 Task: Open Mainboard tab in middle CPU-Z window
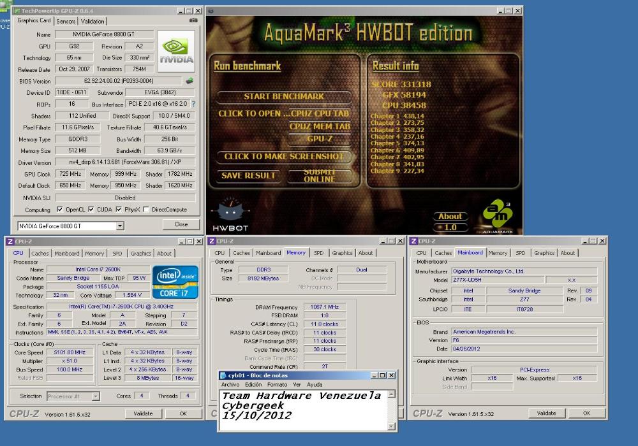click(x=268, y=253)
